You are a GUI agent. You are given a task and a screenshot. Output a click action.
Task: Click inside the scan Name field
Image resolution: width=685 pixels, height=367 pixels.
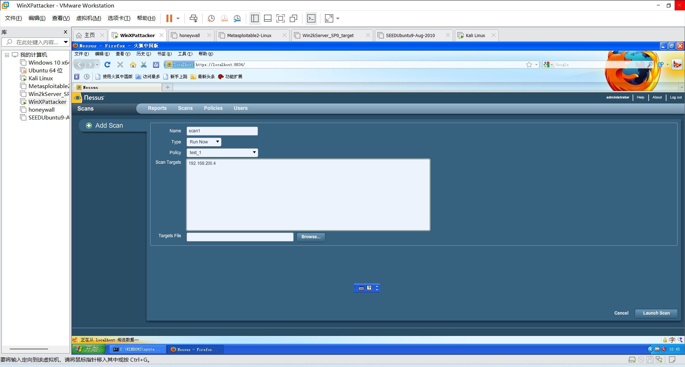[222, 131]
